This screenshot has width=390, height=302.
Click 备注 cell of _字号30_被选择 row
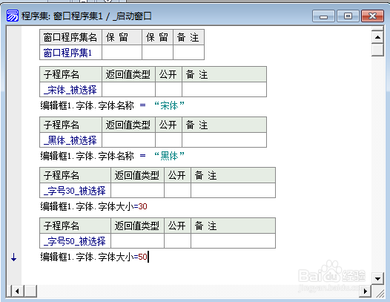(x=233, y=191)
